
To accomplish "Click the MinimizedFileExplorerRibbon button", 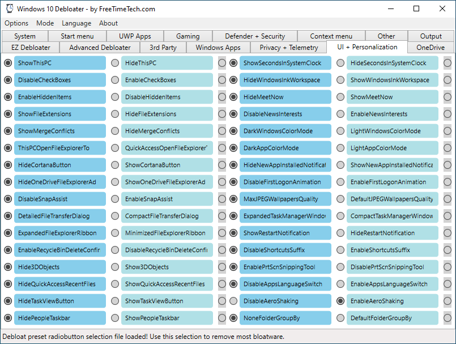I will pyautogui.click(x=167, y=233).
